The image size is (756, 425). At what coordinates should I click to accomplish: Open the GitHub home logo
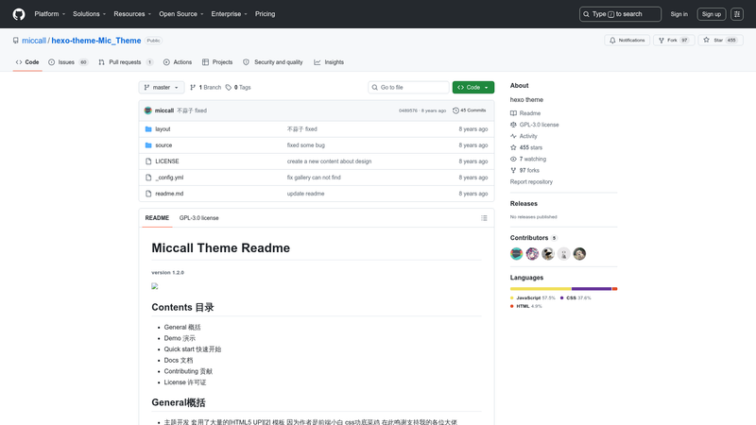(19, 14)
